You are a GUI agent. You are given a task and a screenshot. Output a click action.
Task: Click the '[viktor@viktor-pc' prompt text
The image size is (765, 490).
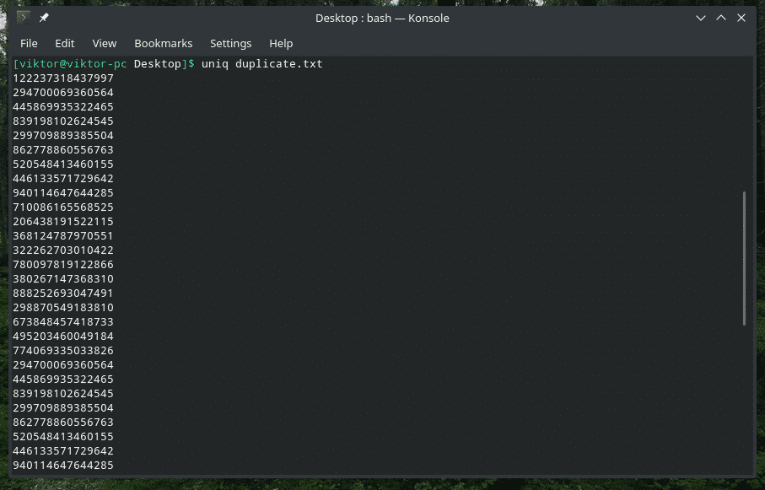tap(70, 64)
